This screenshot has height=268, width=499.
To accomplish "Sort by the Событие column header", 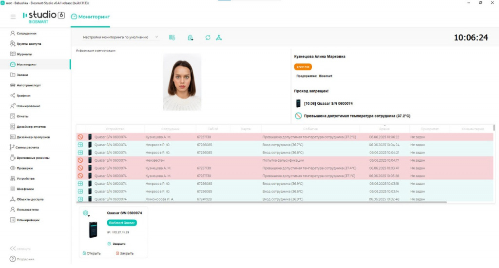I will click(310, 129).
